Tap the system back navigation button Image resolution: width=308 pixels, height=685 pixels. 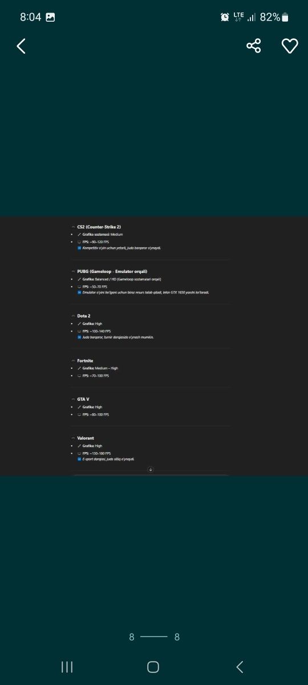coord(240,667)
